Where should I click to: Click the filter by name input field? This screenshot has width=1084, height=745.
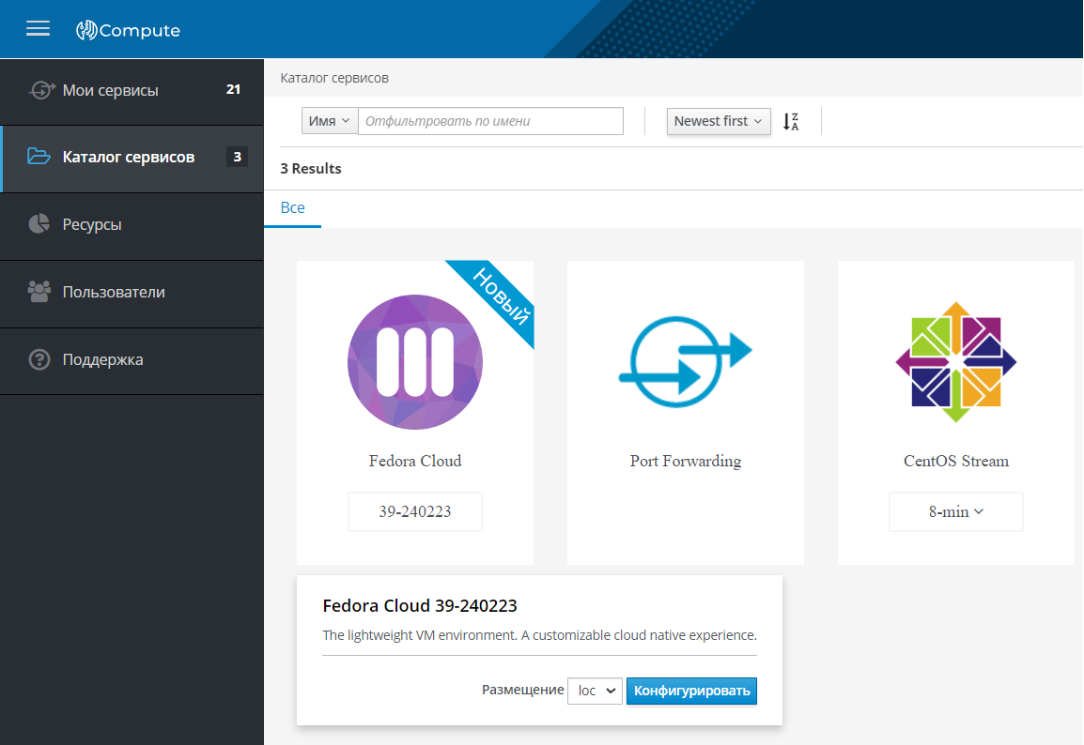coord(490,121)
